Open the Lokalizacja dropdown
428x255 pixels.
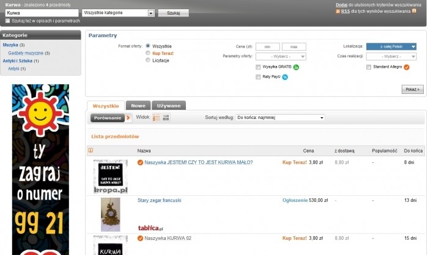tap(391, 46)
